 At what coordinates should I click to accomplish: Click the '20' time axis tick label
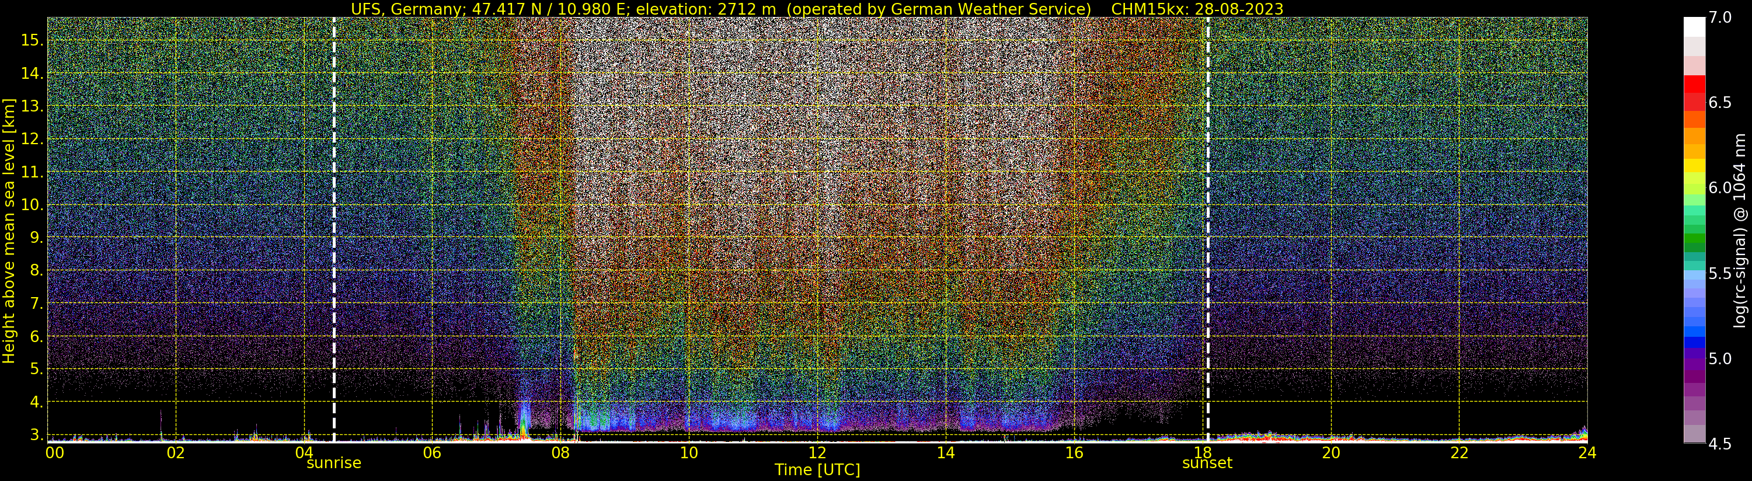(x=1330, y=452)
